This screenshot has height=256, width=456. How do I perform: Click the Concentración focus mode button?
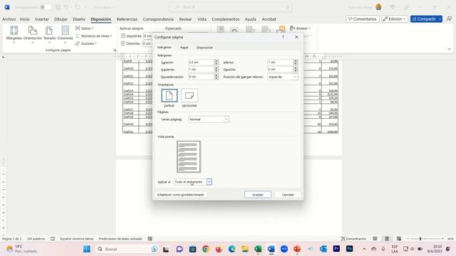(x=353, y=239)
